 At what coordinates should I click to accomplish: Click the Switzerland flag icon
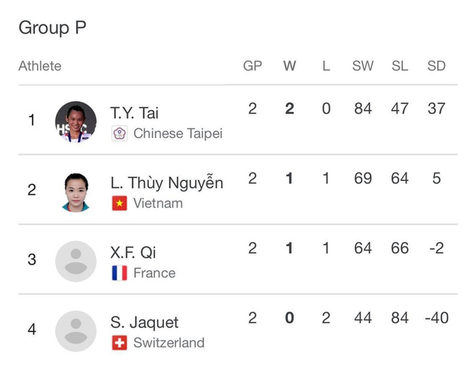119,343
